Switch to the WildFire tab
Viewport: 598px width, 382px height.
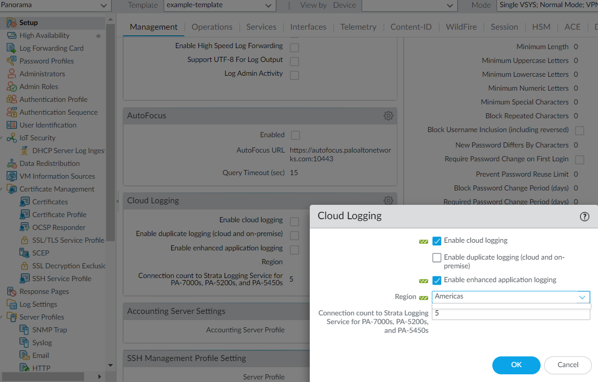[x=461, y=27]
